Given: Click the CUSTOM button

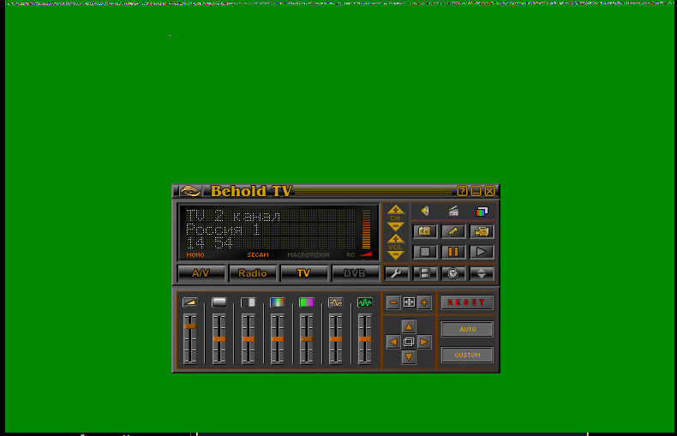Looking at the screenshot, I should (467, 355).
